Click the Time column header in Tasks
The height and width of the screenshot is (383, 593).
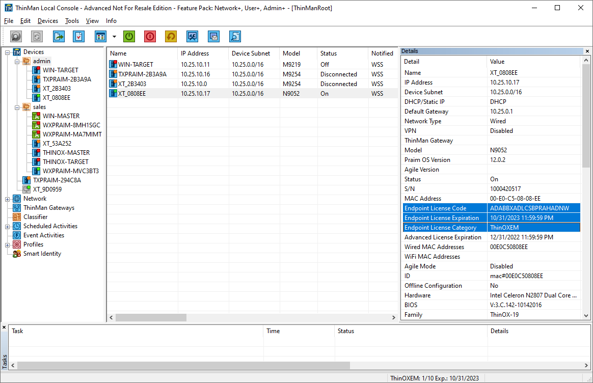[299, 331]
